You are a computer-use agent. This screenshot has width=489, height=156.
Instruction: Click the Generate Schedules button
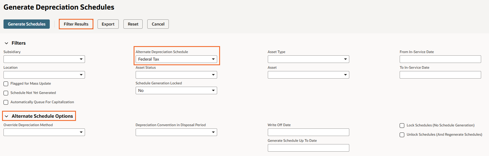pos(26,24)
